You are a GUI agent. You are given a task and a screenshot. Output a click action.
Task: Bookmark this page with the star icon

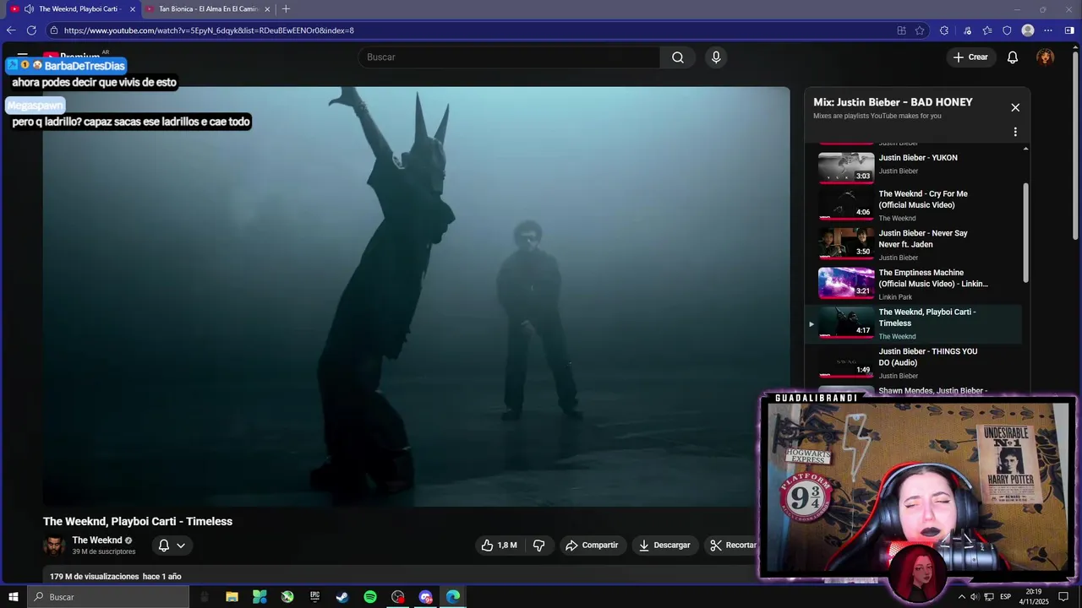pos(921,30)
